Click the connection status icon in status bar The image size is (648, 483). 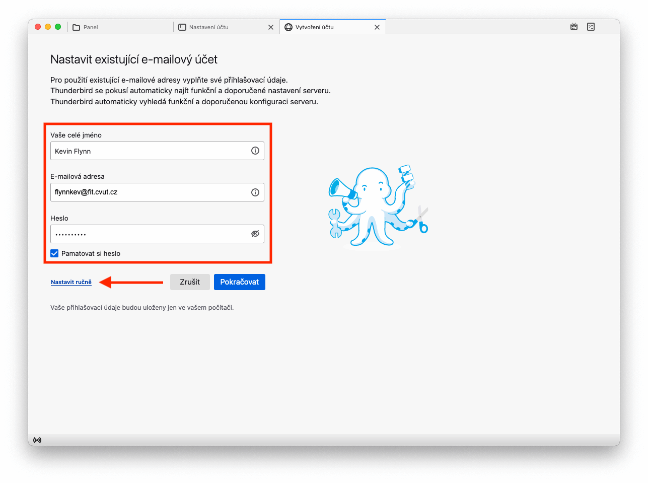pos(37,440)
